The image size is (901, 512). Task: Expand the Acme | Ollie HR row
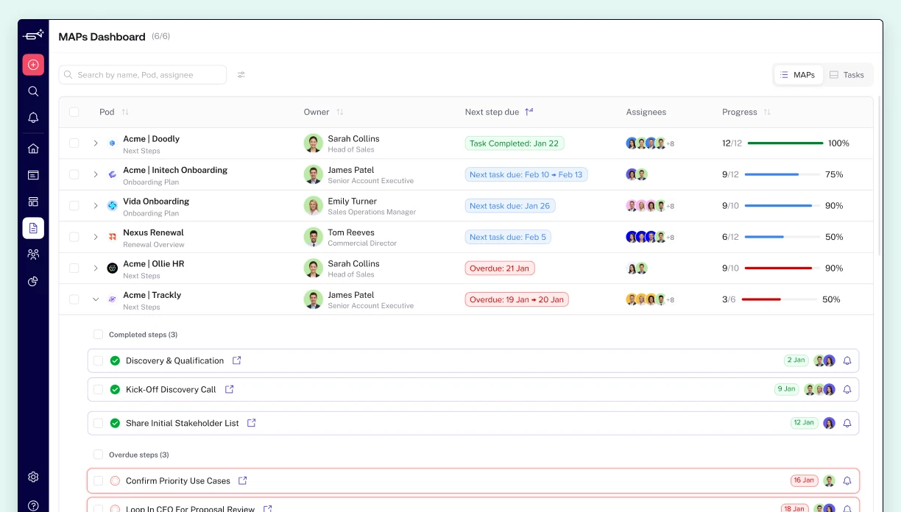pos(96,269)
